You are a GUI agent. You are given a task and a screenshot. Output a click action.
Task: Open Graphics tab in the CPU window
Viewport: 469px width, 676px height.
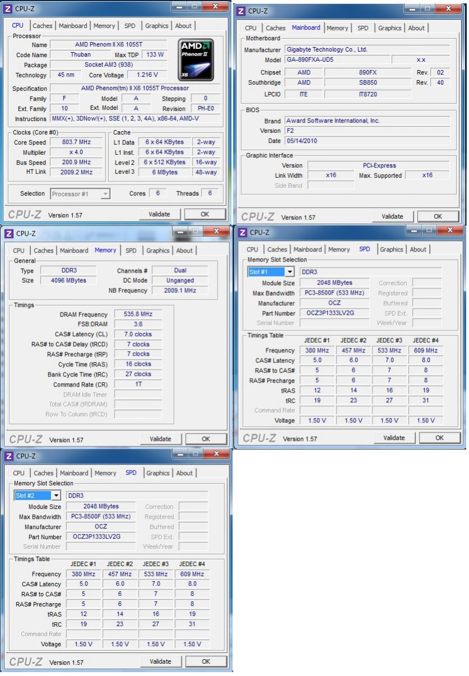point(157,26)
